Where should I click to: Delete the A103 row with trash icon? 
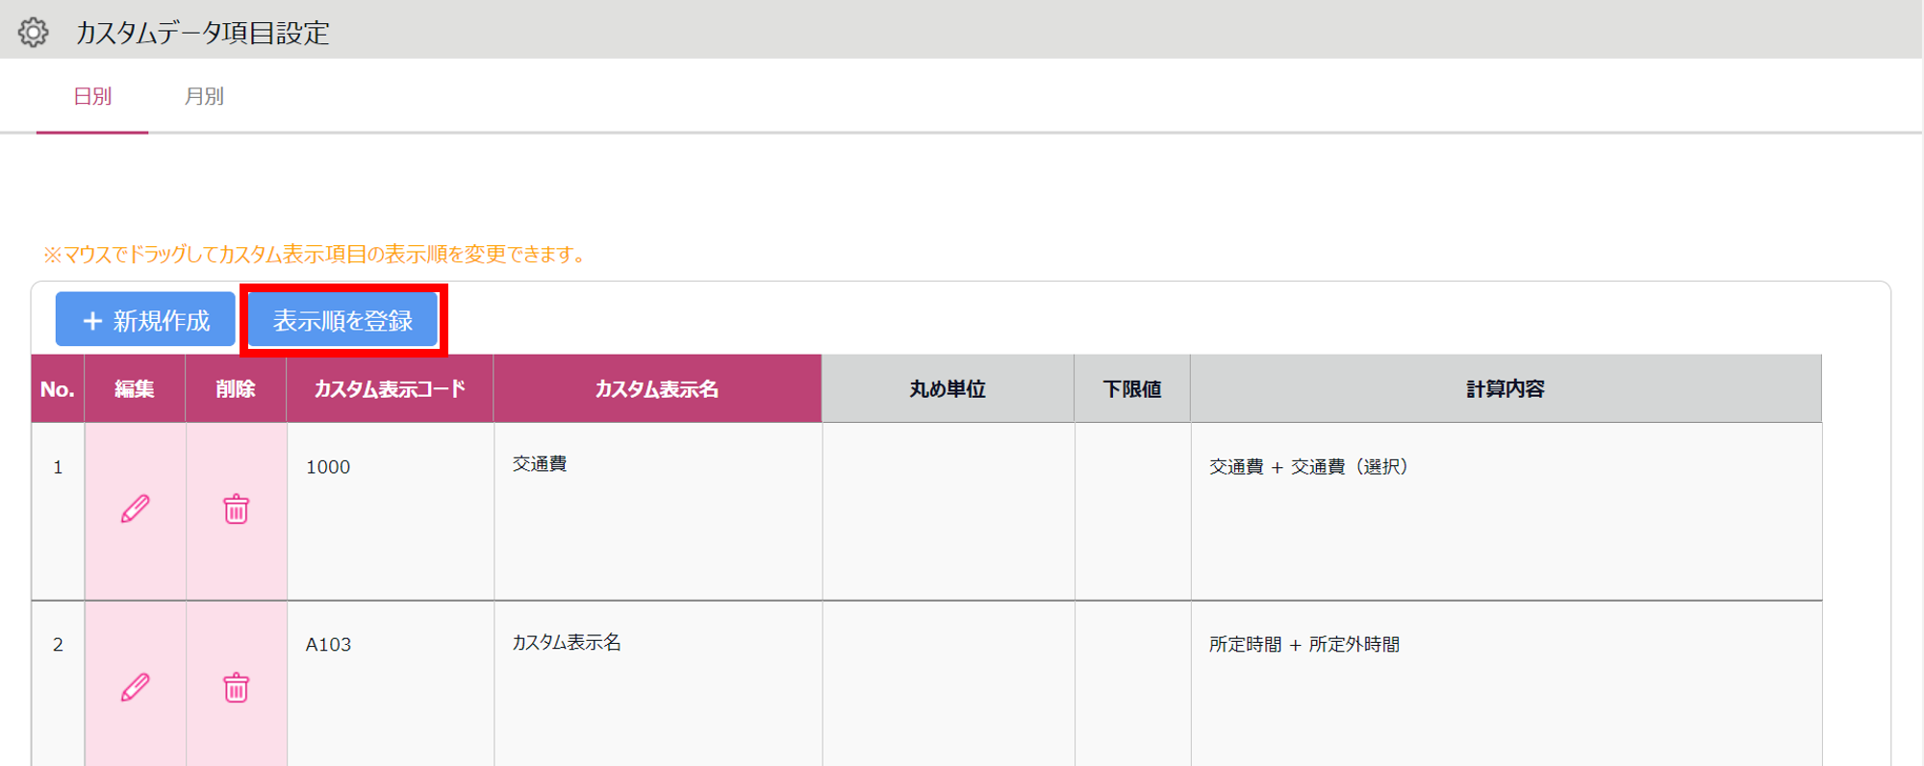[x=236, y=687]
